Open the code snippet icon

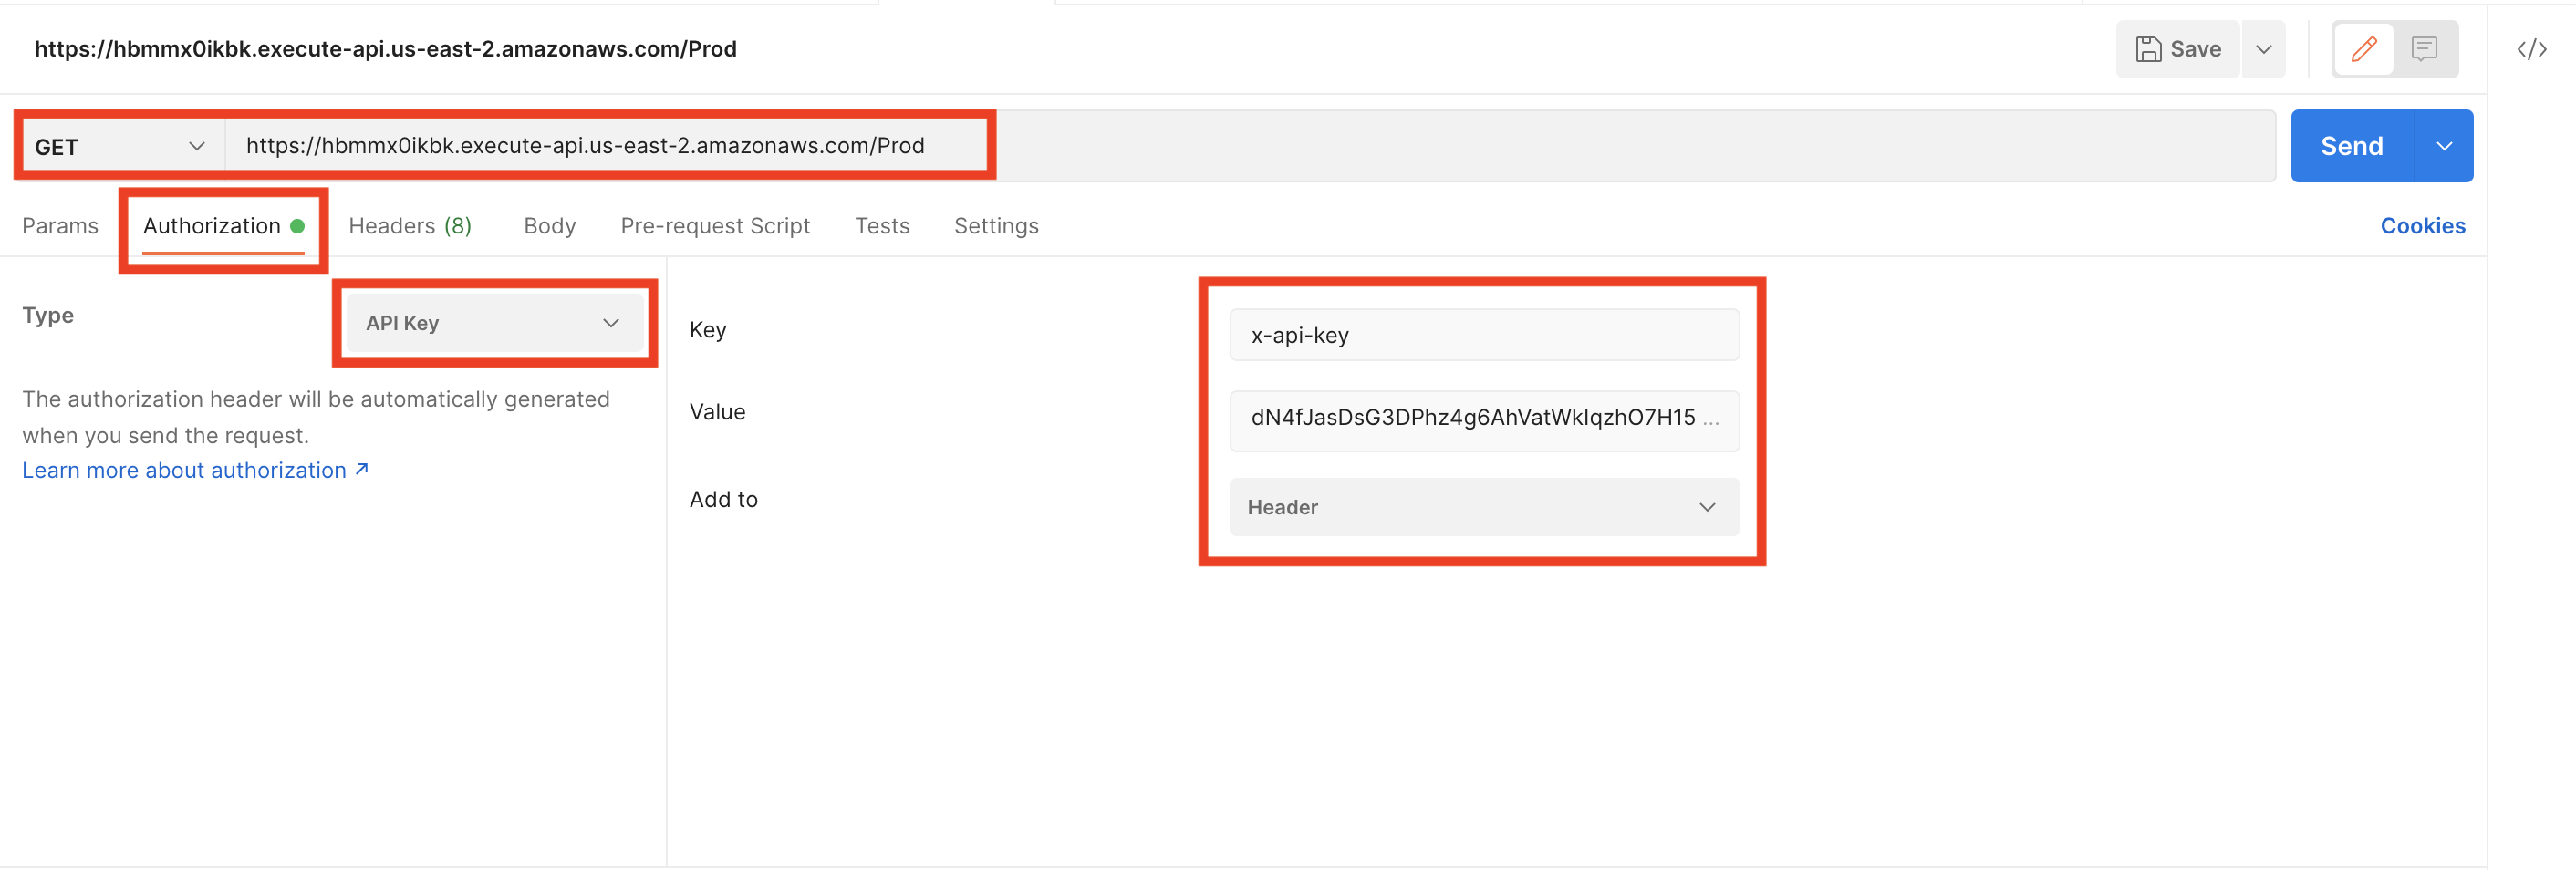[x=2531, y=49]
